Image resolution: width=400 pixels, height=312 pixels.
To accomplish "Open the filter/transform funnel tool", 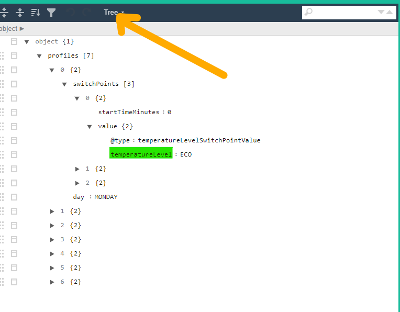I will [51, 12].
